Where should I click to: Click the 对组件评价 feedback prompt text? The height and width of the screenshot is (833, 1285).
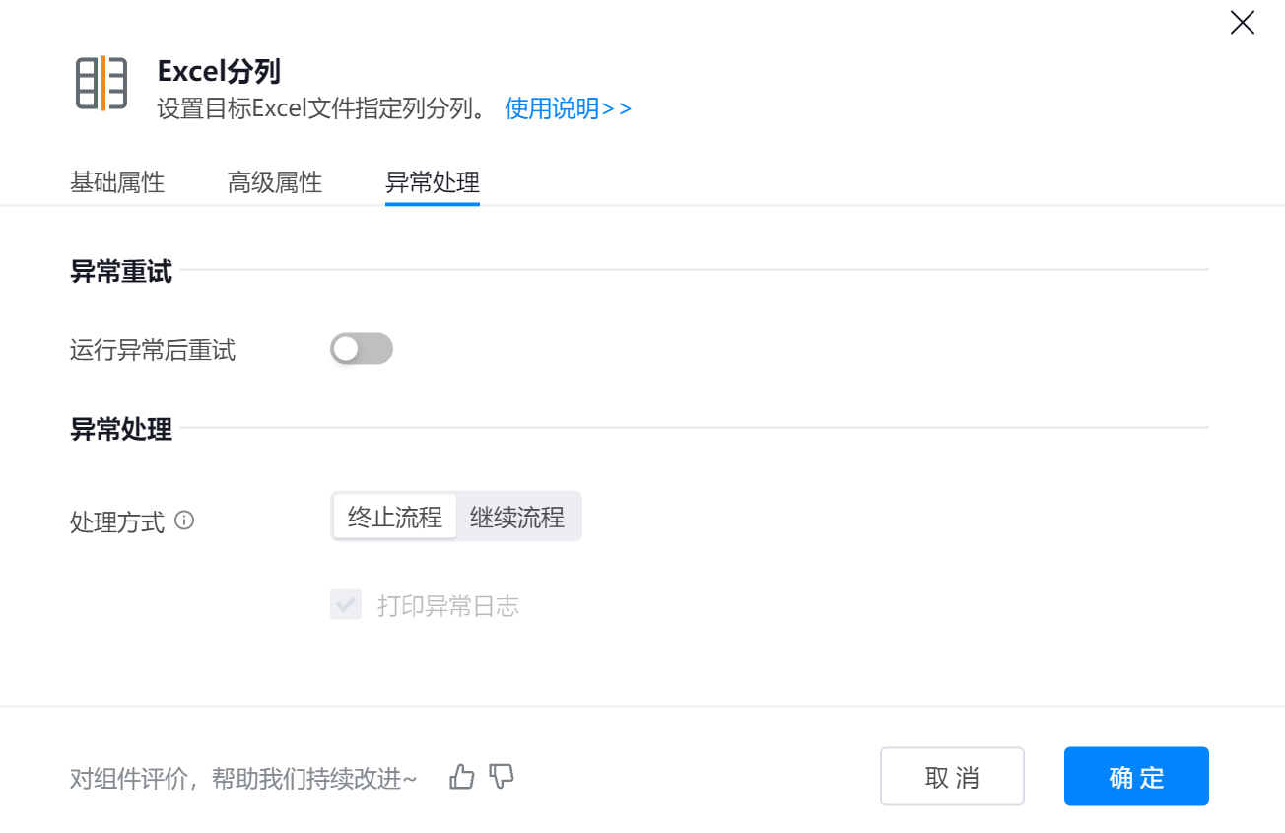coord(243,778)
